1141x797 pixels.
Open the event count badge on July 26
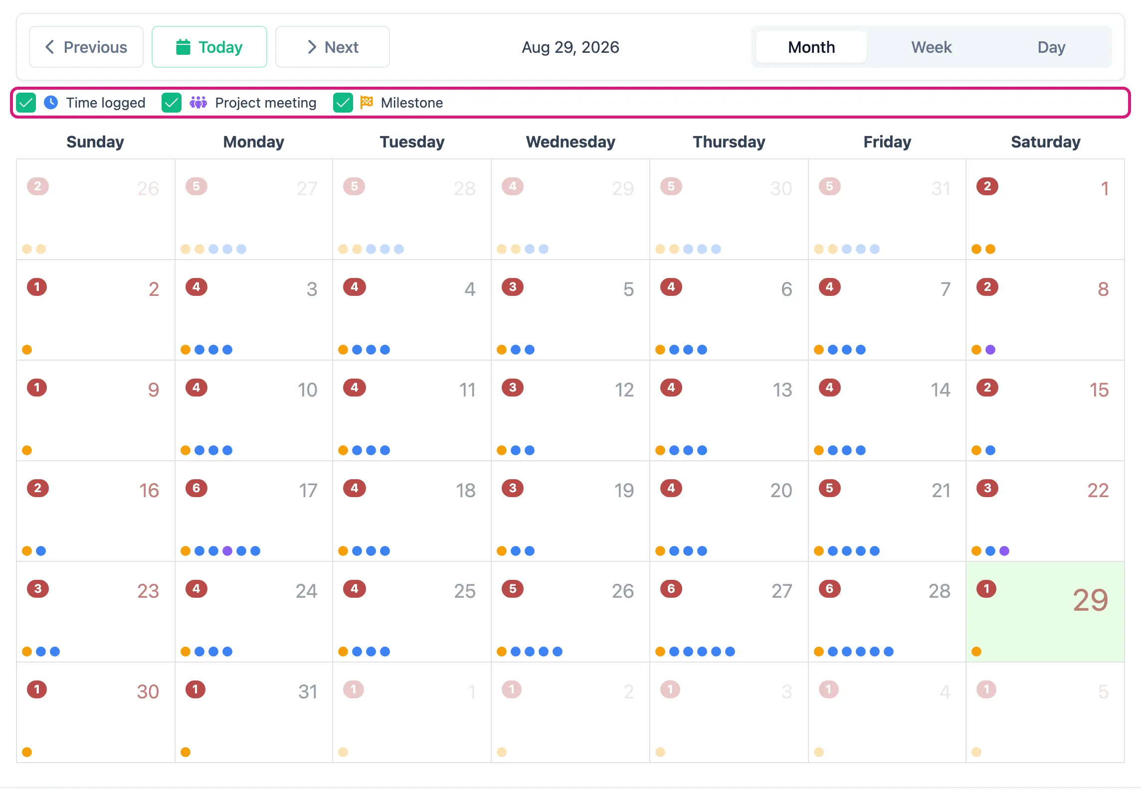pyautogui.click(x=38, y=186)
